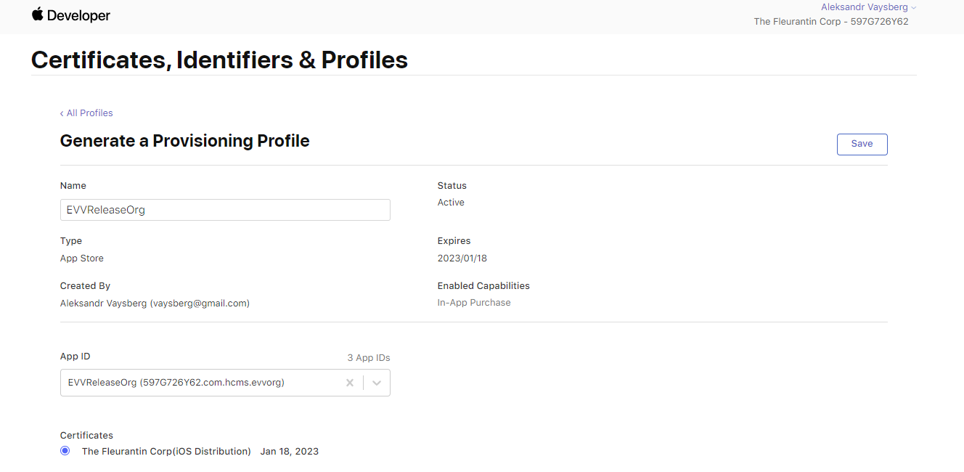Image resolution: width=964 pixels, height=472 pixels.
Task: Click the small chevron after Aleksandr Vaysberg
Action: click(x=914, y=7)
